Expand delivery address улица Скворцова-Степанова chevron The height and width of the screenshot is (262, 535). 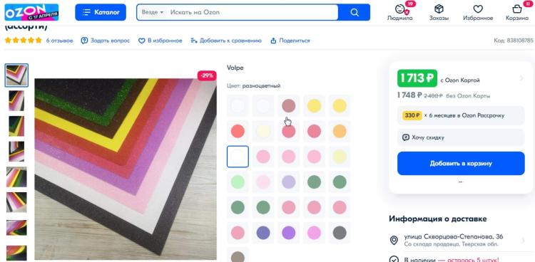point(523,240)
